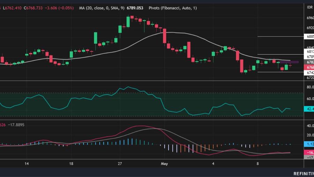This screenshot has width=314, height=177.
Task: Click the close price C6768.733
Action: point(33,8)
